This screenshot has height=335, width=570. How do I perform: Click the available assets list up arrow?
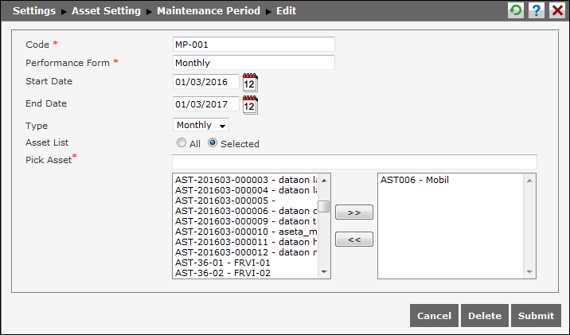tap(324, 181)
